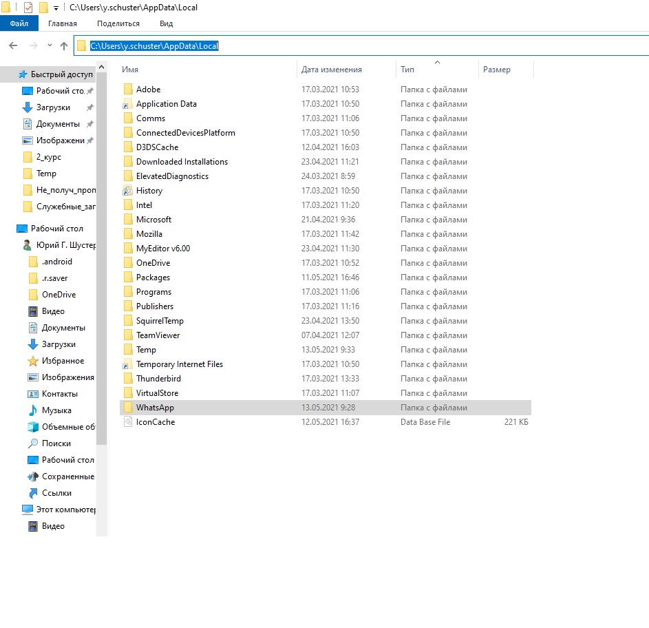Click the IconCache database file icon
649x628 pixels.
128,422
